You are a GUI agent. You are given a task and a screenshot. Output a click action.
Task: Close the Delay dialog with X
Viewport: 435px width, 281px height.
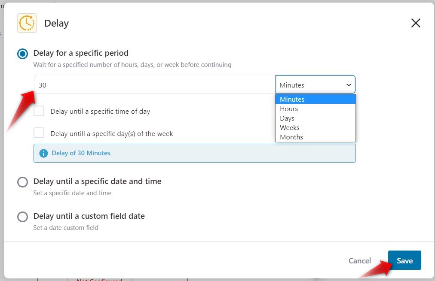(416, 23)
